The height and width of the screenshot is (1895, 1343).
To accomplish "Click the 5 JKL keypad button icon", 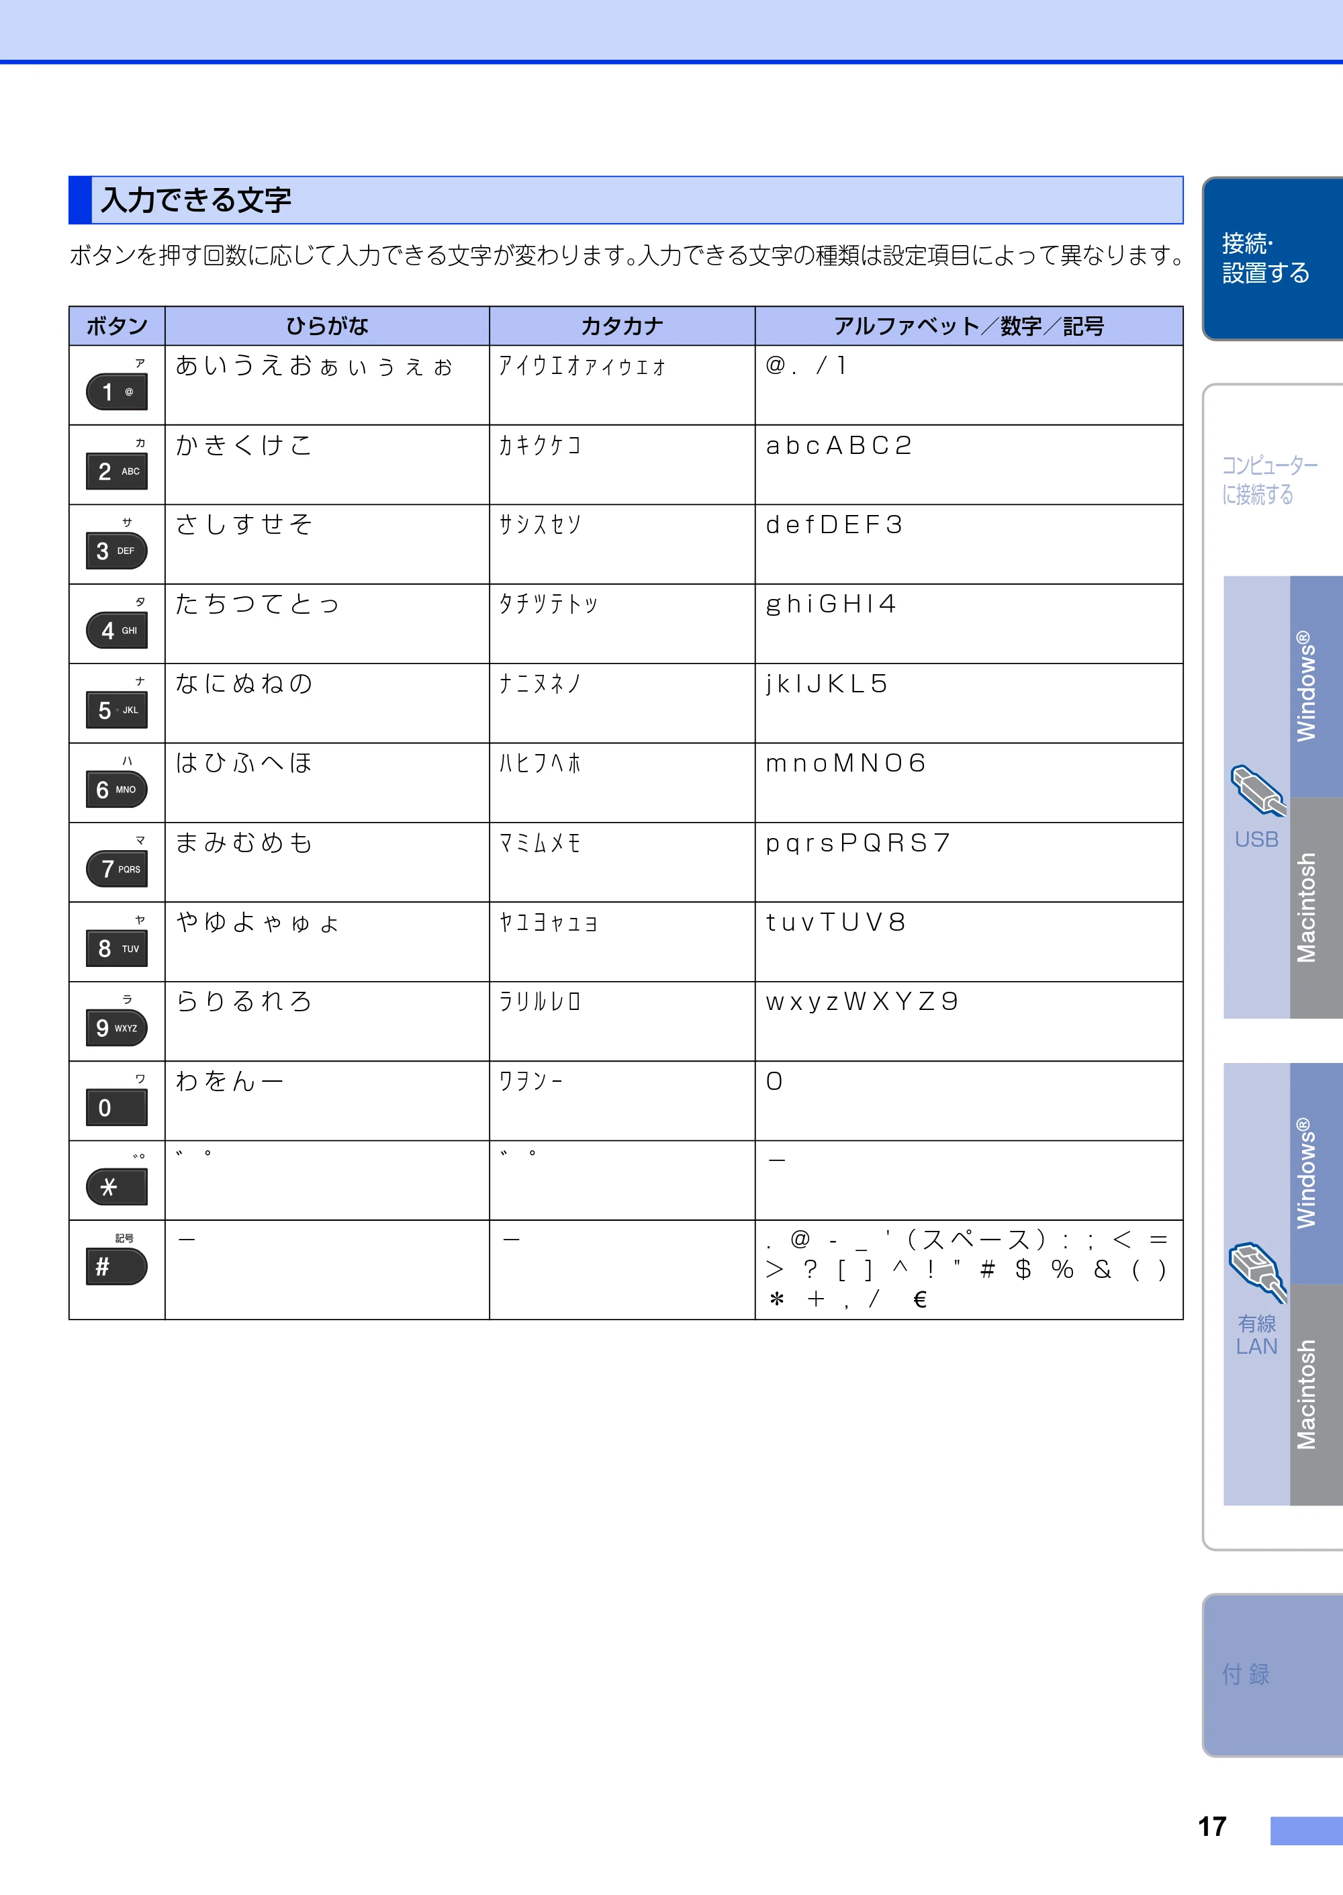I will pyautogui.click(x=117, y=710).
